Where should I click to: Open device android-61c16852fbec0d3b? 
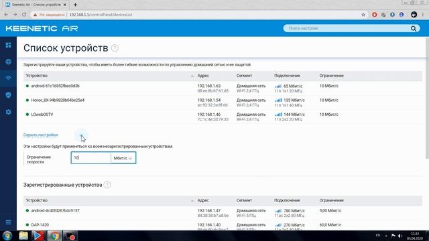55,86
